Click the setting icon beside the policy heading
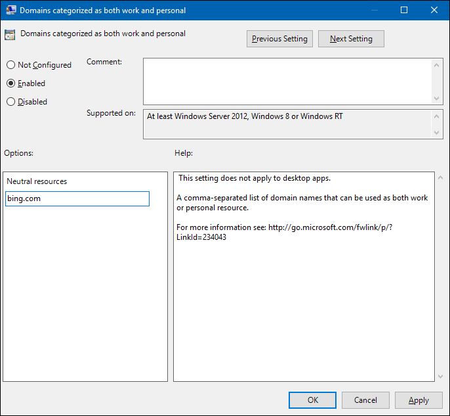Viewport: 450px width, 416px height. 10,35
